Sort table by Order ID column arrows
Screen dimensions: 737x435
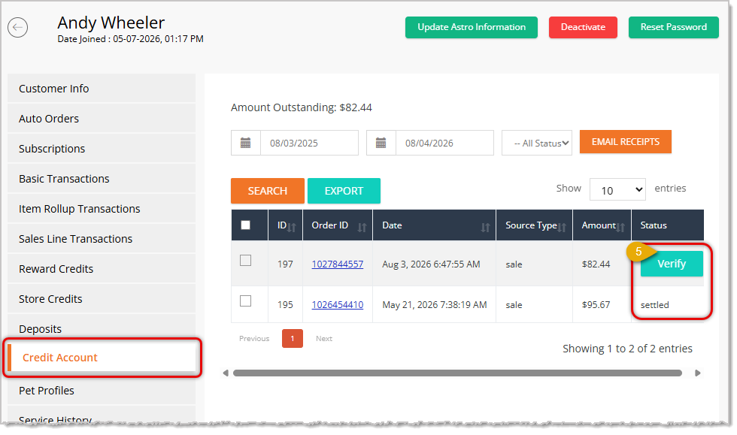pos(362,228)
